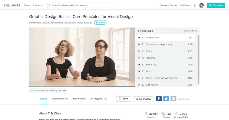
Task: Click the Skillshare logo
Action: click(12, 5)
